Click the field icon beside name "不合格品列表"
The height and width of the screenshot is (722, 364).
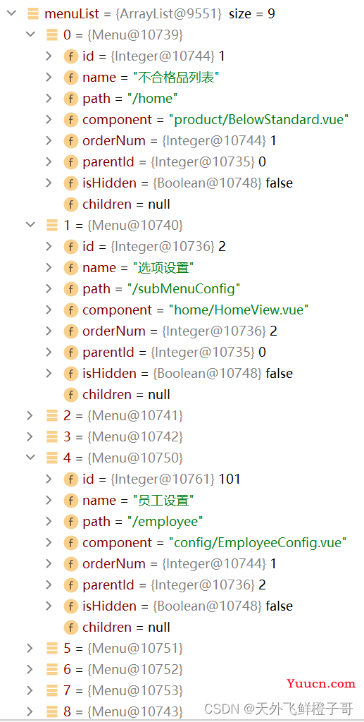pyautogui.click(x=71, y=78)
